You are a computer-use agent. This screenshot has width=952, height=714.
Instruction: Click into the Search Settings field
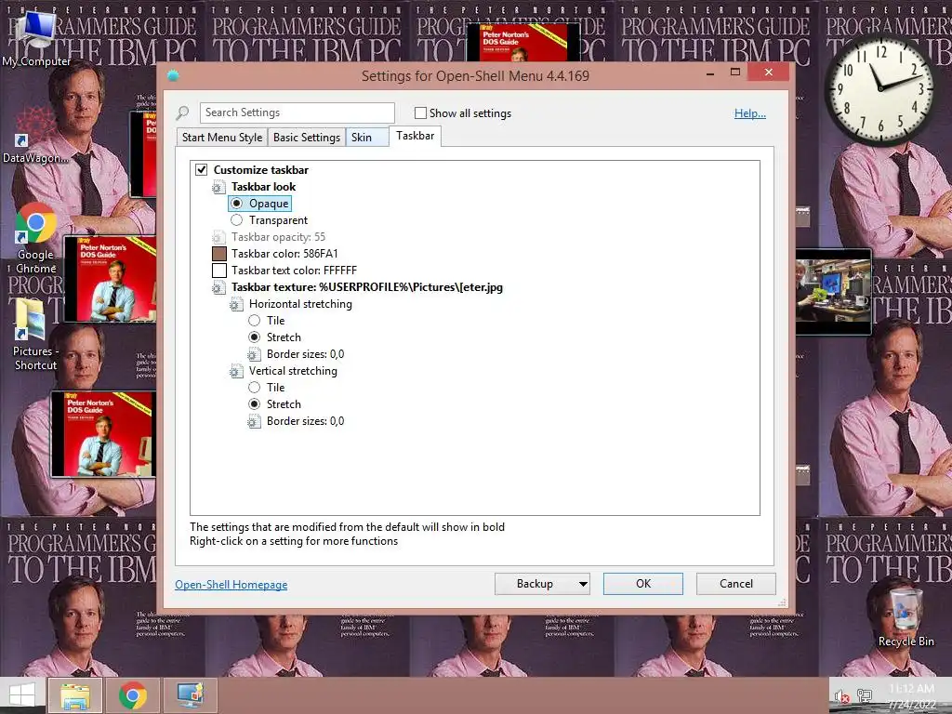point(297,112)
